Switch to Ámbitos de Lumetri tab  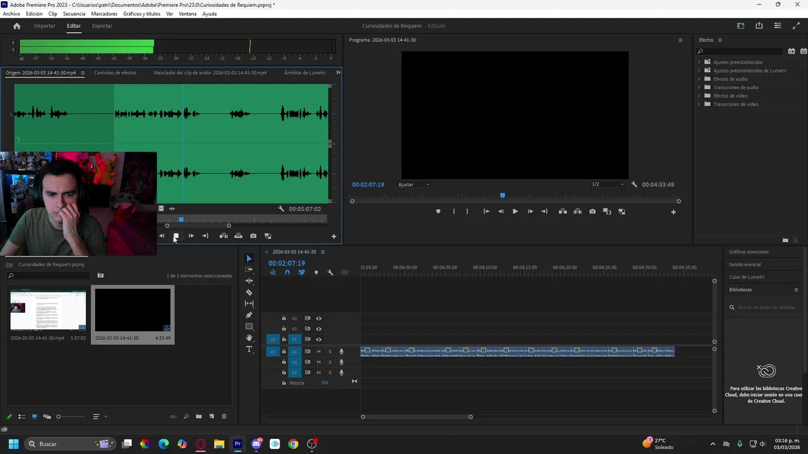[x=305, y=73]
